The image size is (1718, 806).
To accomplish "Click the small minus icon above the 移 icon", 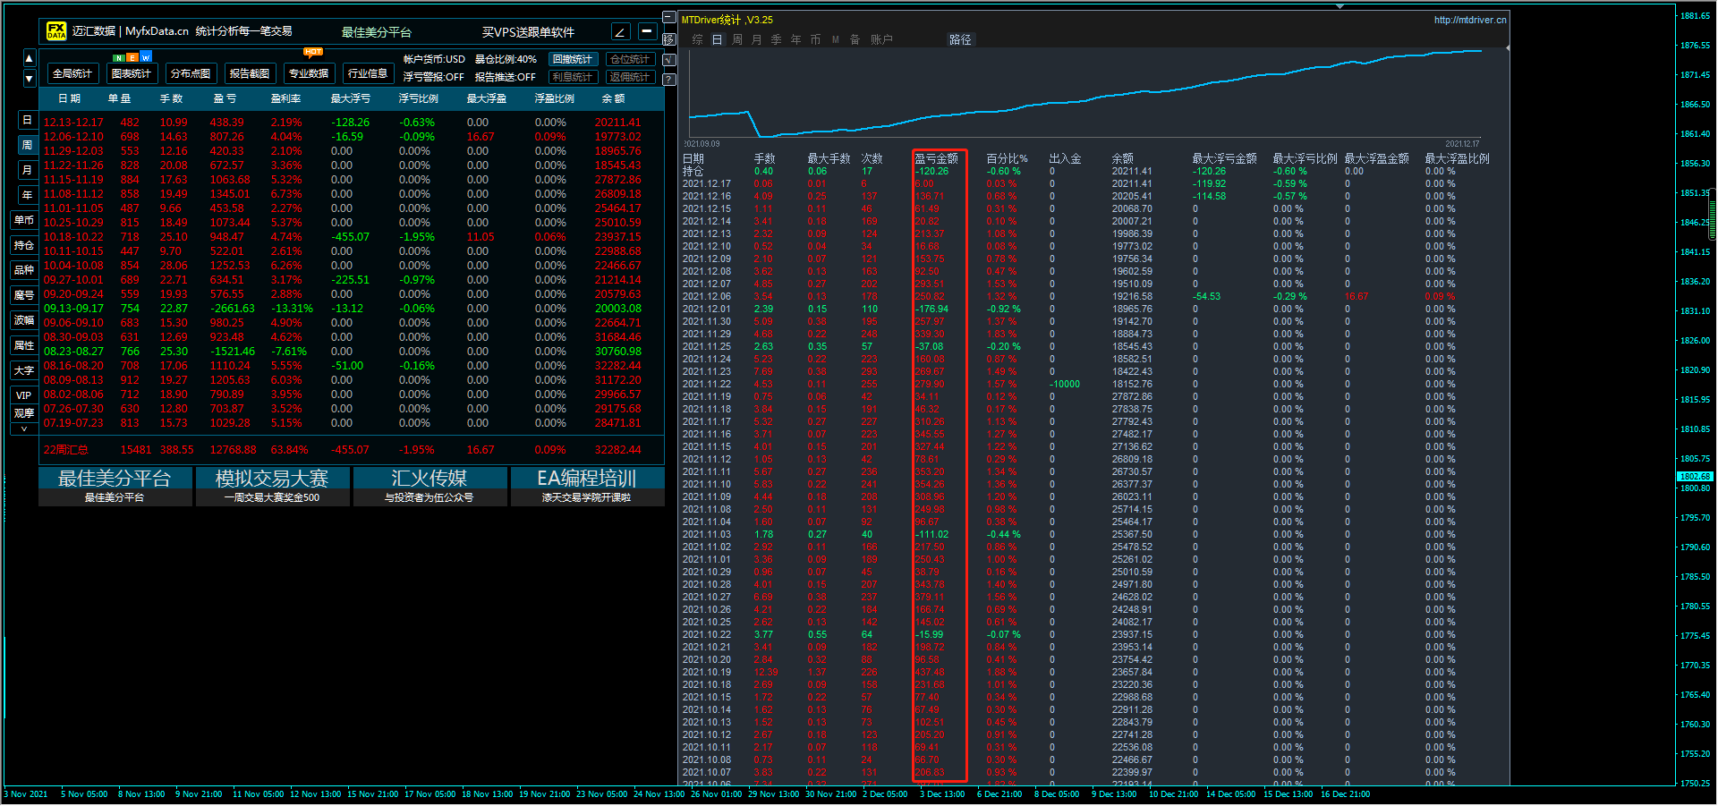I will pos(669,18).
